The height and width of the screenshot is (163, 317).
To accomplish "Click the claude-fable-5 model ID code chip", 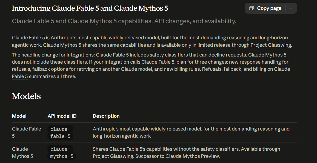I will tap(60, 133).
